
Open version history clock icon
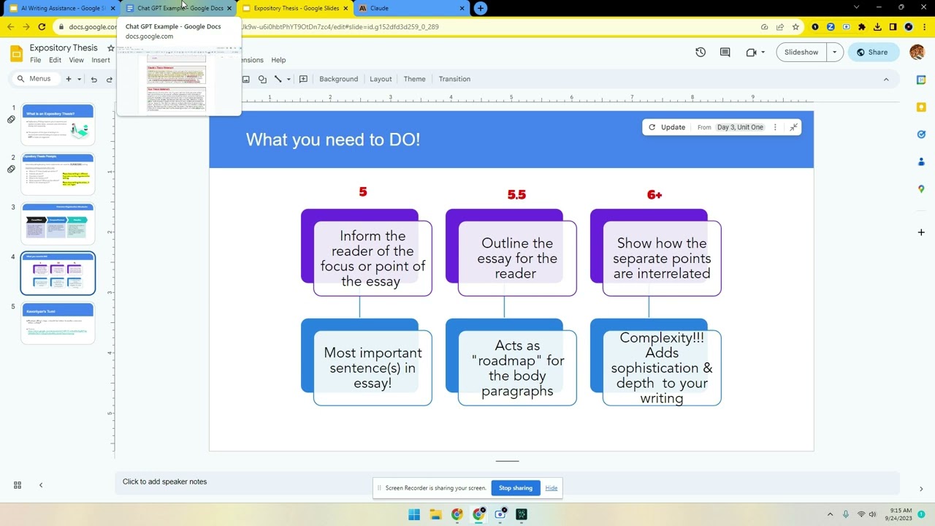pos(701,53)
